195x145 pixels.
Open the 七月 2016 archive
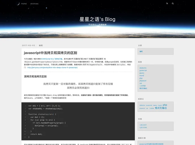[143, 127]
